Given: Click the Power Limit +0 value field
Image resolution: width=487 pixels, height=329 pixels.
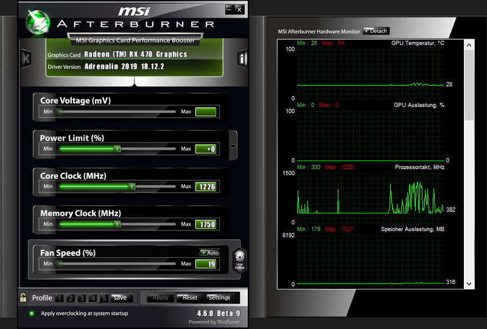Looking at the screenshot, I should pos(206,149).
